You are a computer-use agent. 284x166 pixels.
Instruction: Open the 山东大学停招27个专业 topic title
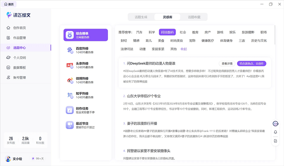point(142,96)
